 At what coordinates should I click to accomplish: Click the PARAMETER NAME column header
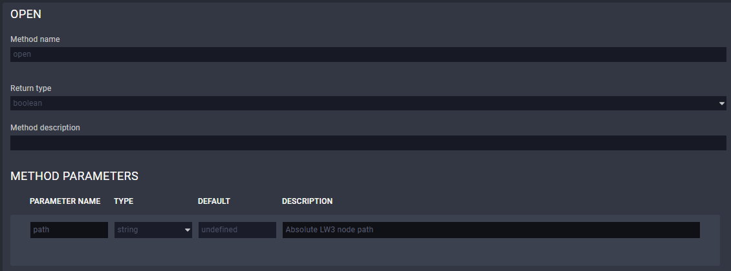click(x=65, y=201)
